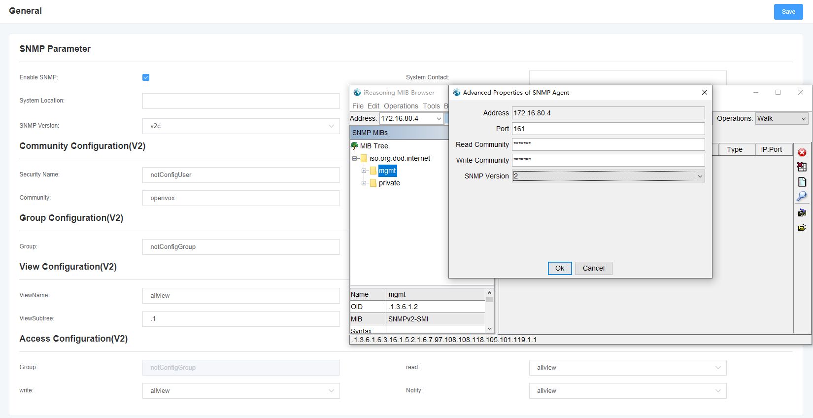This screenshot has height=418, width=813.
Task: Click the System Location input field
Action: (241, 101)
